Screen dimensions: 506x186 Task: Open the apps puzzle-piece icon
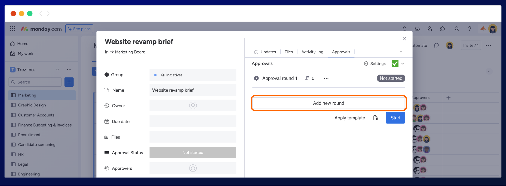pos(443,29)
